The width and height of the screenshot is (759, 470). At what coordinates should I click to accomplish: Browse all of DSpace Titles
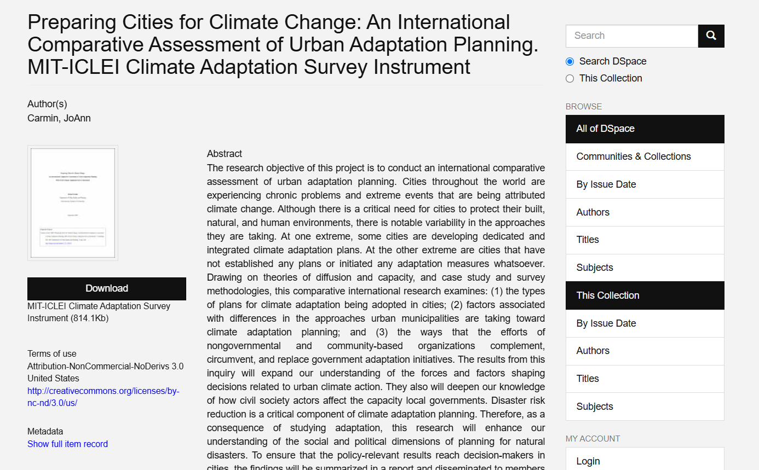click(587, 240)
